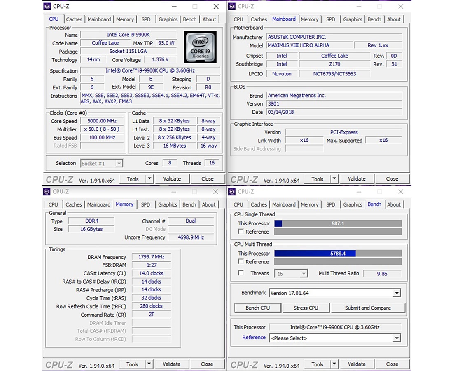Switch to the Caches tab in the CPU window

pos(74,19)
